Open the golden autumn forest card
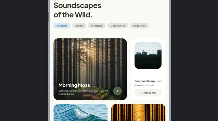 point(138,113)
